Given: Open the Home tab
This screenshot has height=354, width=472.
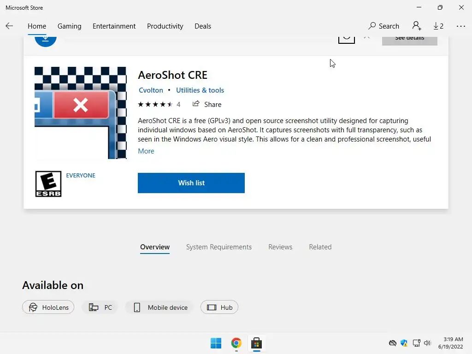Looking at the screenshot, I should 37,26.
